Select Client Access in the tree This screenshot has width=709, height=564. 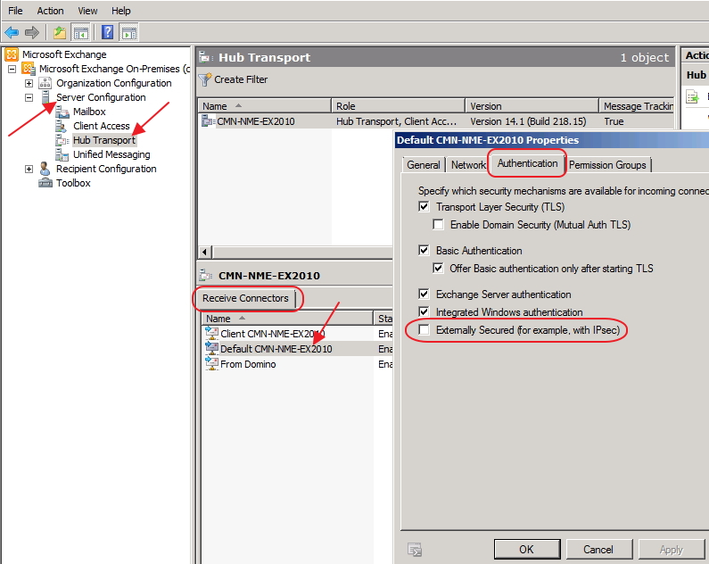[x=102, y=126]
